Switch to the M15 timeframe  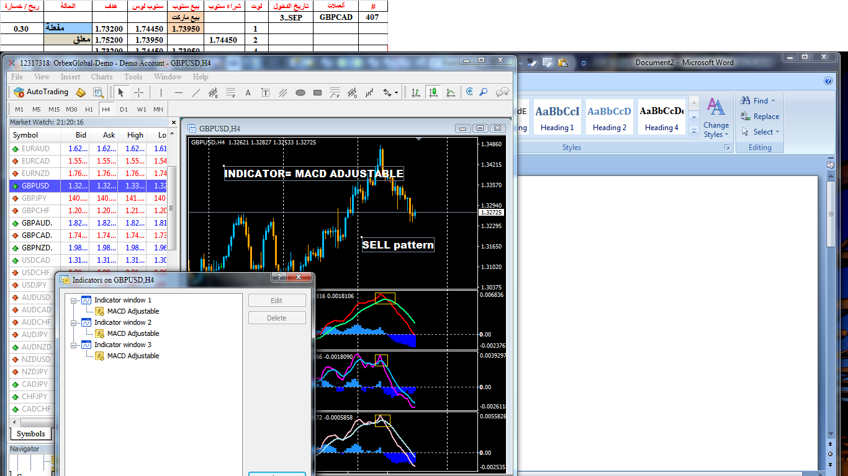pyautogui.click(x=54, y=109)
